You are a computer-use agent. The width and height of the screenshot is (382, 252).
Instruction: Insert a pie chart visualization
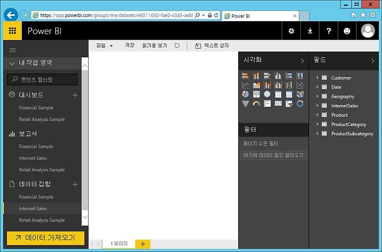pyautogui.click(x=245, y=94)
